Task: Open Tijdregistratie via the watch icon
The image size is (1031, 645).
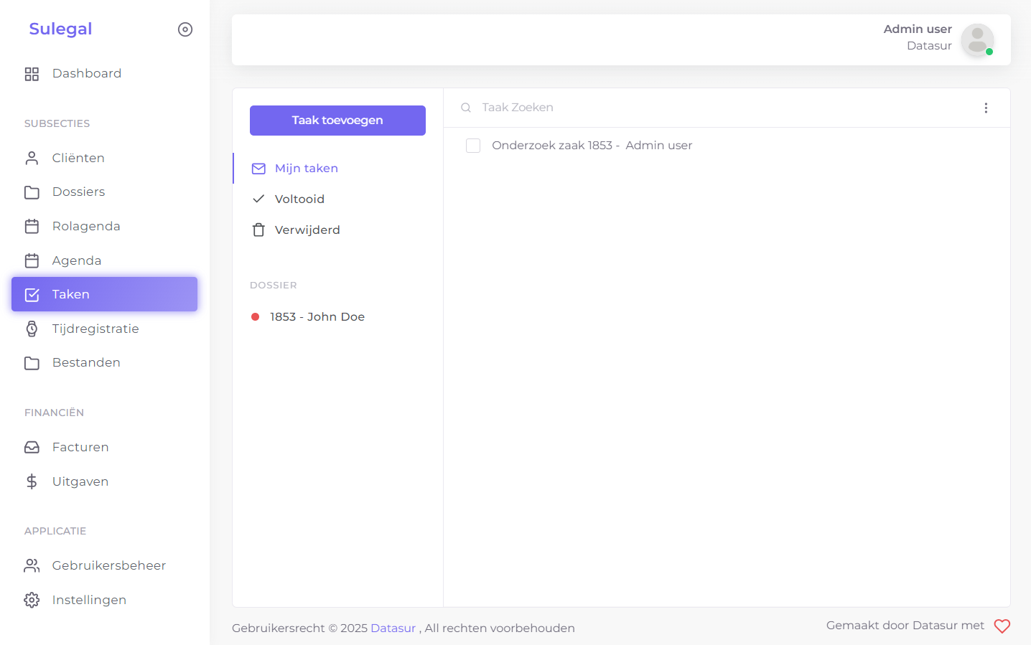Action: 32,329
